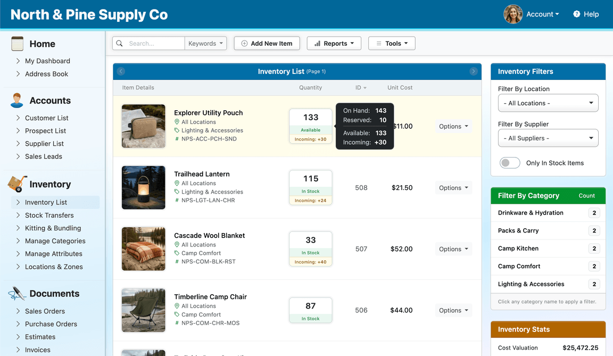
Task: Click Timberline Camp Chair product thumbnail
Action: click(x=144, y=310)
